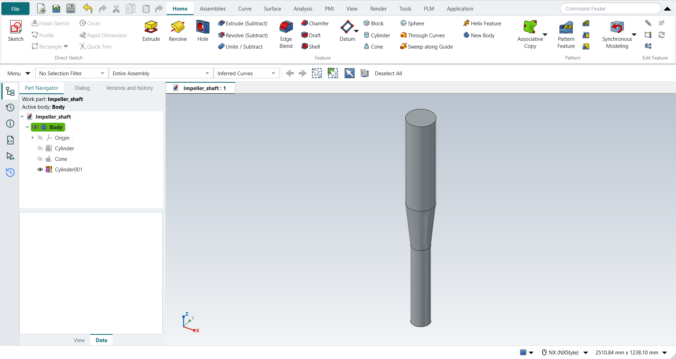This screenshot has height=359, width=676.
Task: Open the Menu dropdown arrow
Action: pyautogui.click(x=28, y=73)
